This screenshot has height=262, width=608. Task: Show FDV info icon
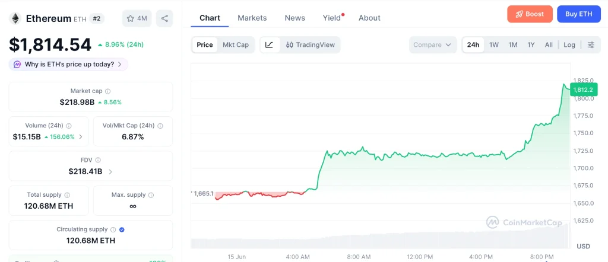tap(98, 160)
